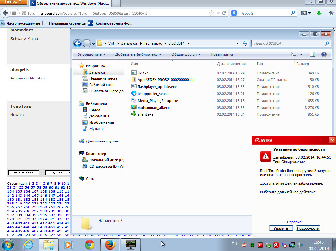Toggle the preview pane icon in Explorer
Image resolution: width=336 pixels, height=251 pixels.
[x=312, y=54]
